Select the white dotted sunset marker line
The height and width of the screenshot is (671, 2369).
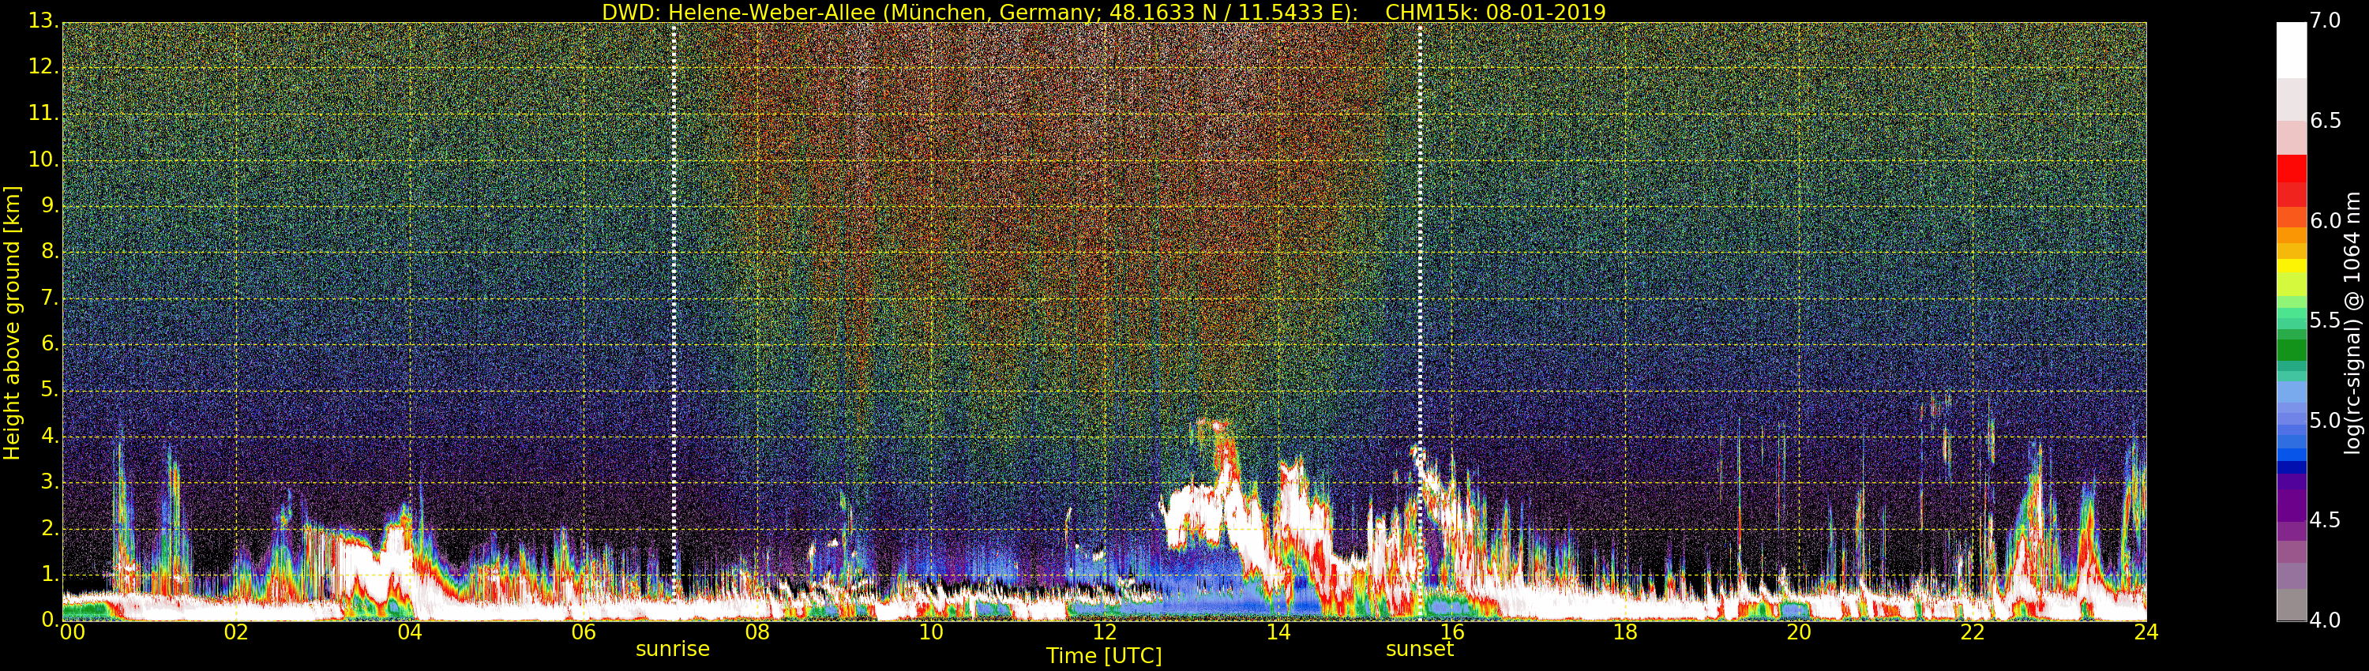(x=1420, y=322)
